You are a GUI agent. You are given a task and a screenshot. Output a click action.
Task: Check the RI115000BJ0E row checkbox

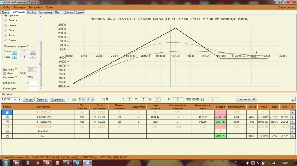(x=7, y=112)
